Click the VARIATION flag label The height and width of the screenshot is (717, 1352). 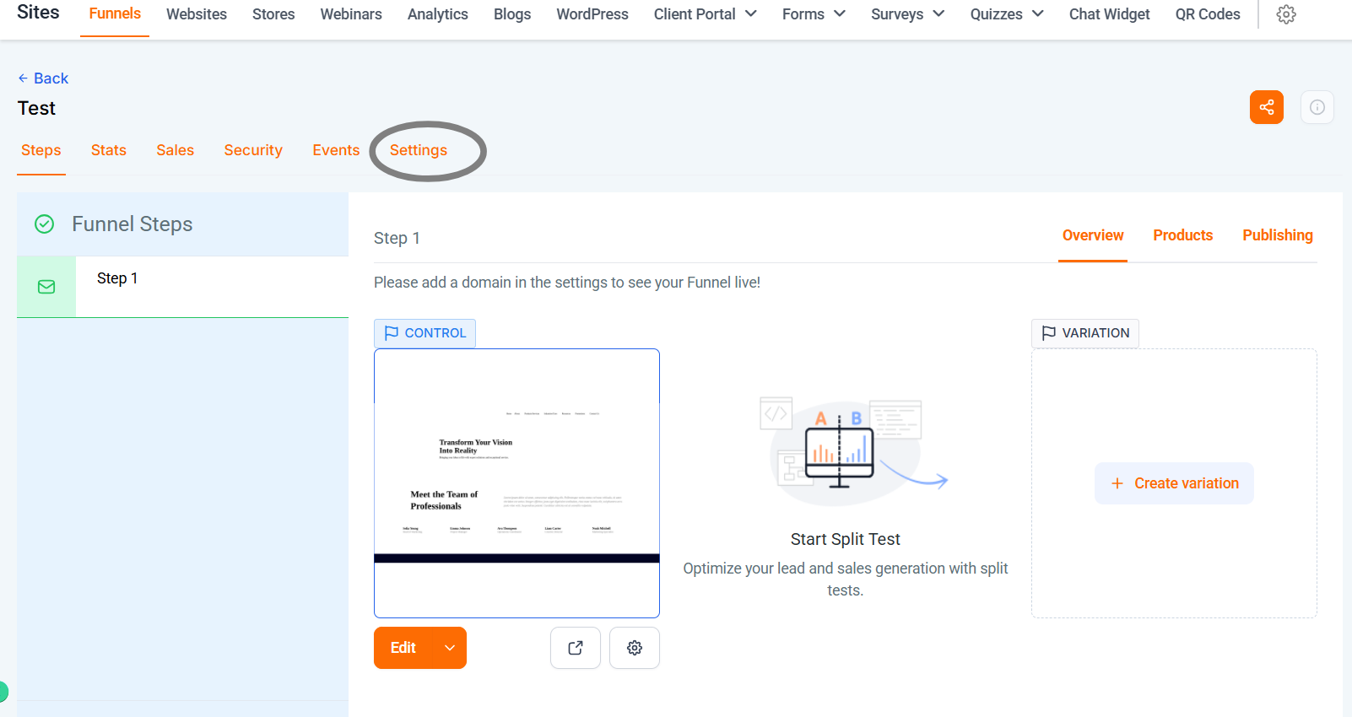coord(1084,332)
